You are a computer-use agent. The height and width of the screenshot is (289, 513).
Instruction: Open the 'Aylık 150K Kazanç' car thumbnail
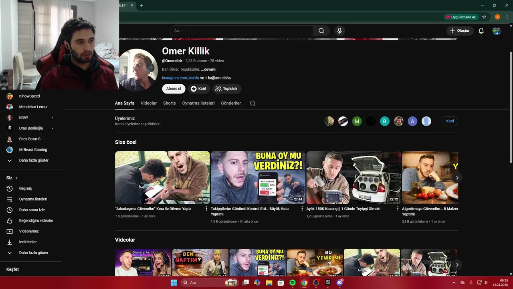click(x=353, y=178)
